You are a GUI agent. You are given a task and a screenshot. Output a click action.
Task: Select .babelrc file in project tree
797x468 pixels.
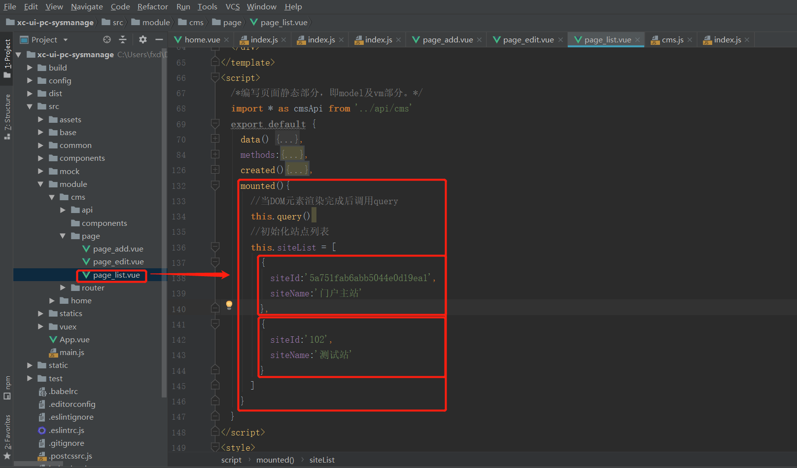(x=58, y=391)
